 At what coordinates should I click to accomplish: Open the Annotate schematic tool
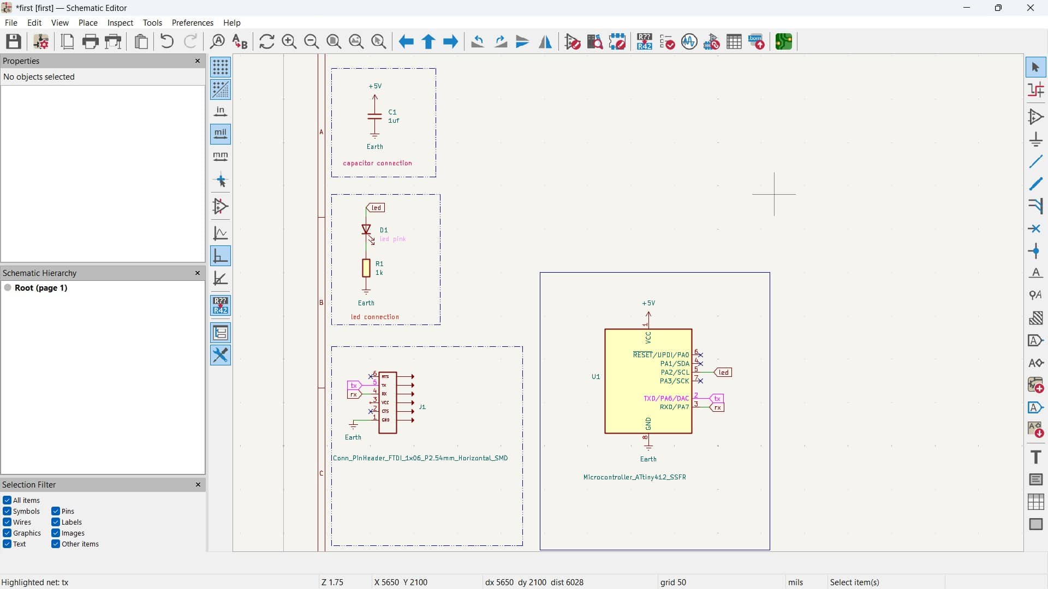point(645,41)
